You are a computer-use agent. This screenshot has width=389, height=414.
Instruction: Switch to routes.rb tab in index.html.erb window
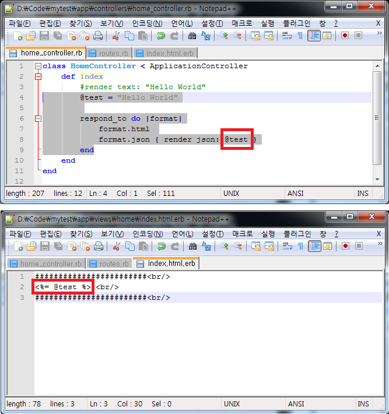pyautogui.click(x=109, y=264)
